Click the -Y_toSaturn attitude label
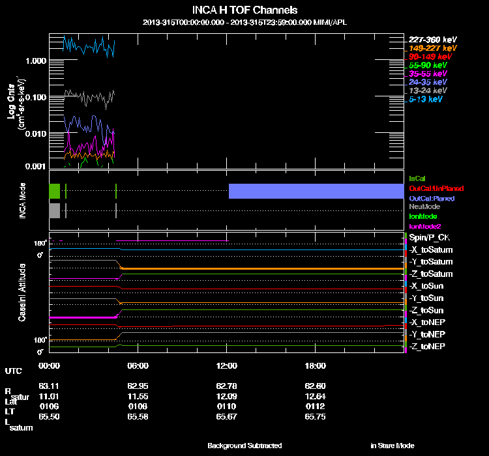The width and height of the screenshot is (489, 456). coord(431,262)
